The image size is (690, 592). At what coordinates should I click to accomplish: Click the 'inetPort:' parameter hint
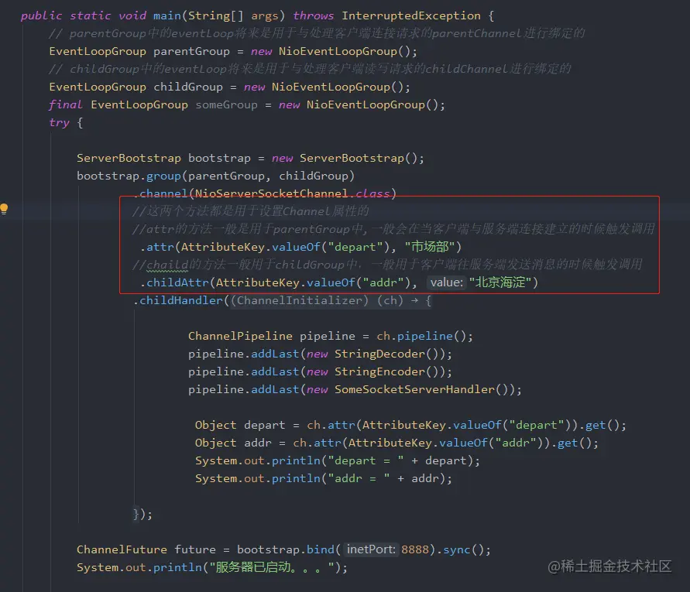tap(370, 549)
